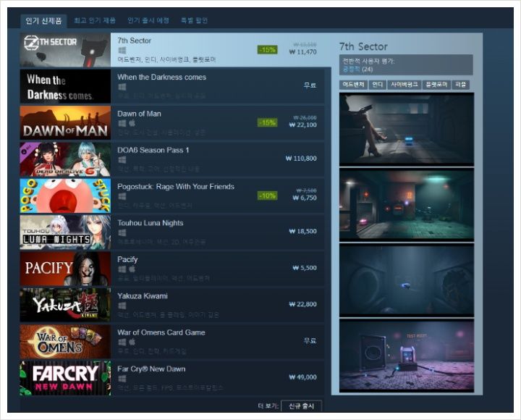Image resolution: width=521 pixels, height=420 pixels.
Task: Click Windows icon under When the Darkness comes
Action: (x=122, y=87)
